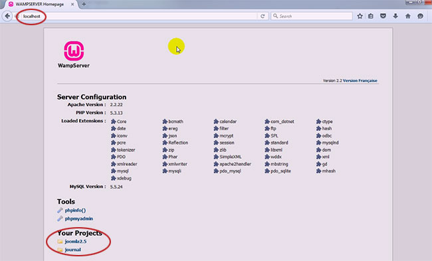Open a new tab with plus button
Screen dimensions: 432x261
[84, 4]
